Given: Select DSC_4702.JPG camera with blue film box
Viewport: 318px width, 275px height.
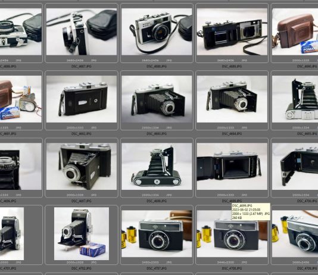Looking at the screenshot, I should [x=82, y=234].
